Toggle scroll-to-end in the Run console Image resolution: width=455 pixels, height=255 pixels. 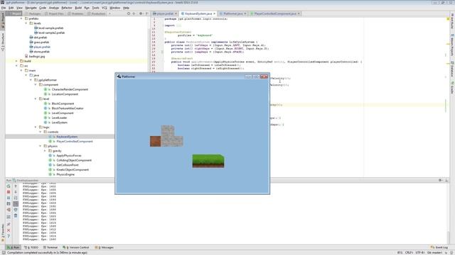pyautogui.click(x=16, y=204)
